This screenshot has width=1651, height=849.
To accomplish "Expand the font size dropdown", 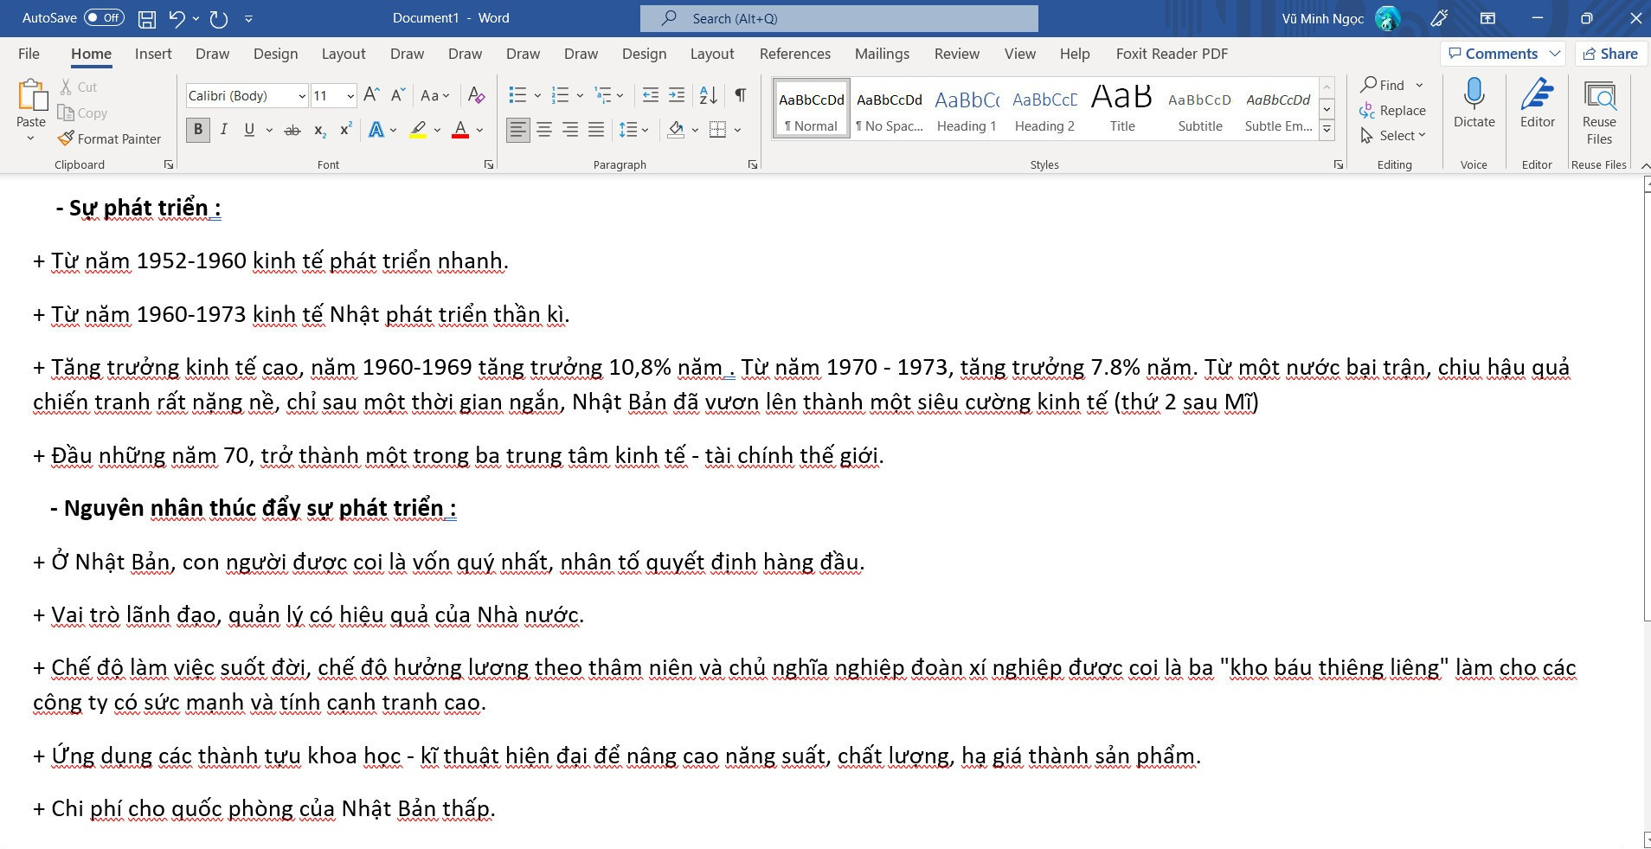I will (350, 96).
